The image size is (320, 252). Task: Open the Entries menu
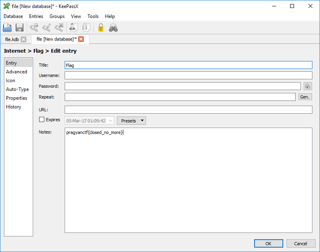[x=36, y=16]
